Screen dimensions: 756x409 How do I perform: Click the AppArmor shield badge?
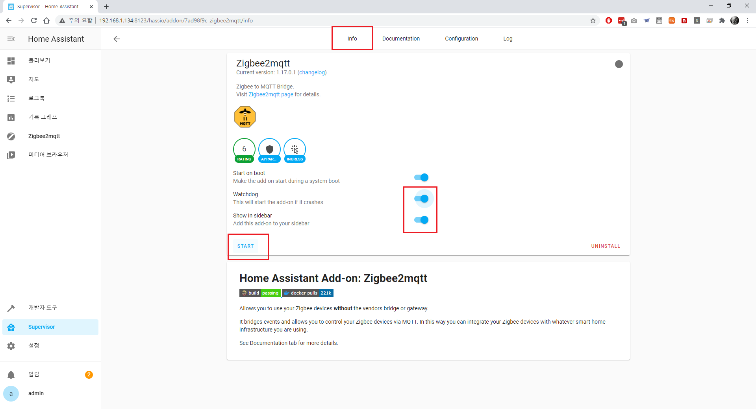click(269, 150)
